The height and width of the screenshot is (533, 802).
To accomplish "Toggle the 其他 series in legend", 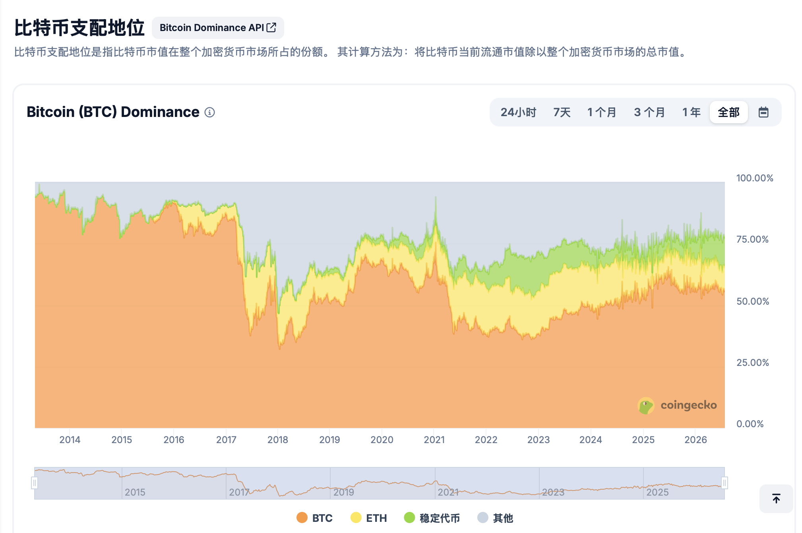I will tap(495, 518).
